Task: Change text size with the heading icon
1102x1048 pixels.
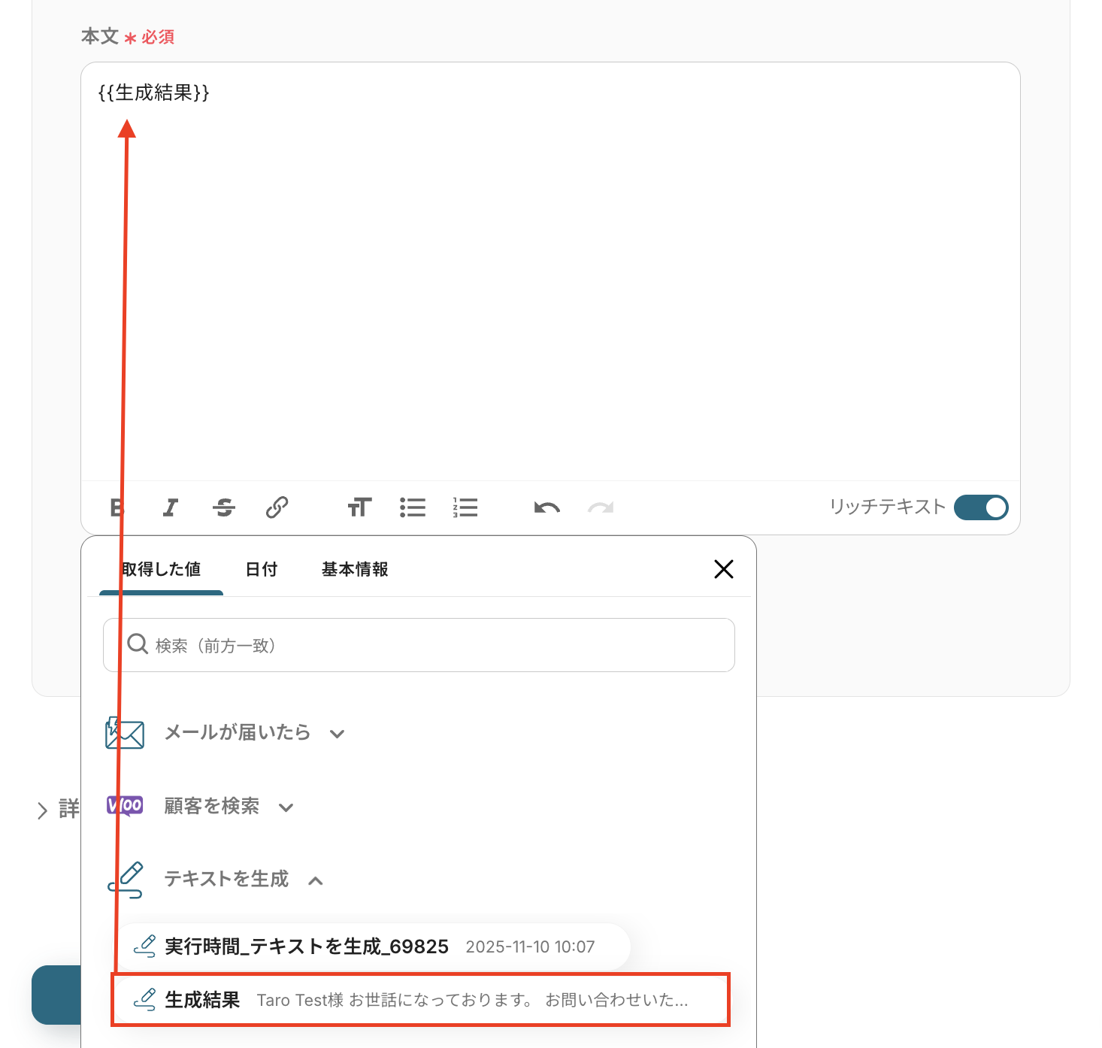Action: [x=359, y=507]
